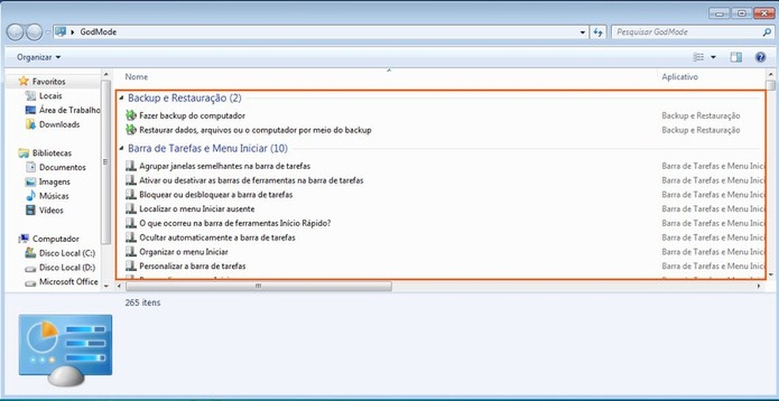
Task: Open the recent pages dropdown arrow
Action: (47, 32)
